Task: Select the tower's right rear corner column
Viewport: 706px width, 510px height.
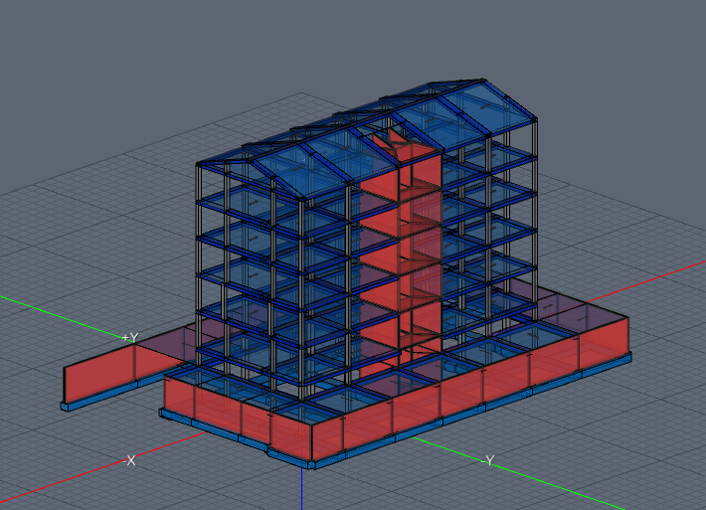Action: [536, 199]
